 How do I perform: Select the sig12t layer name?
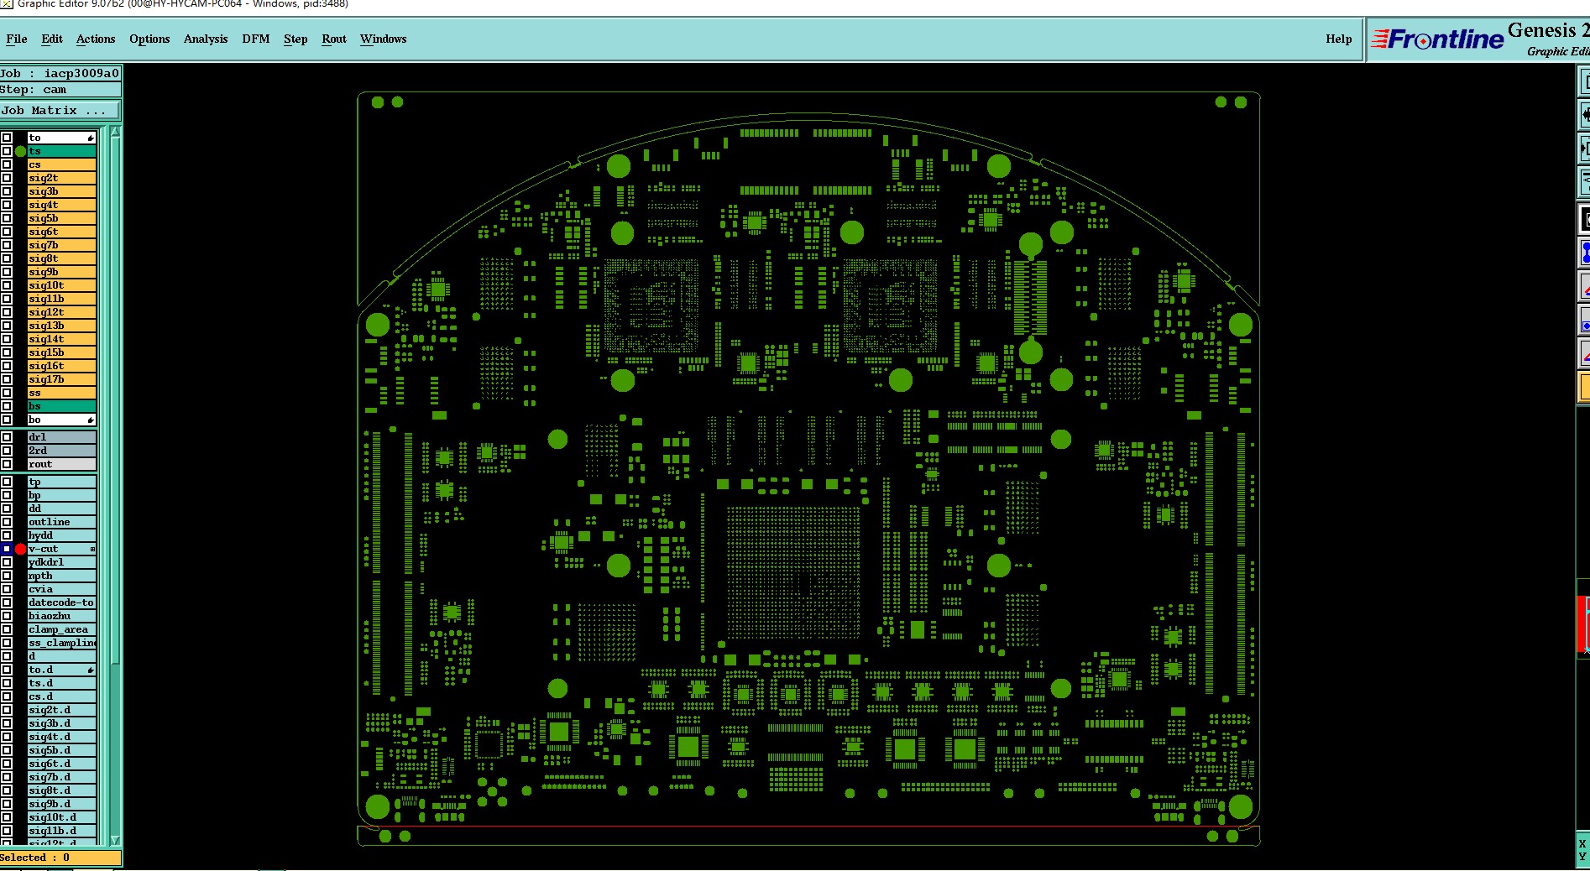point(61,312)
